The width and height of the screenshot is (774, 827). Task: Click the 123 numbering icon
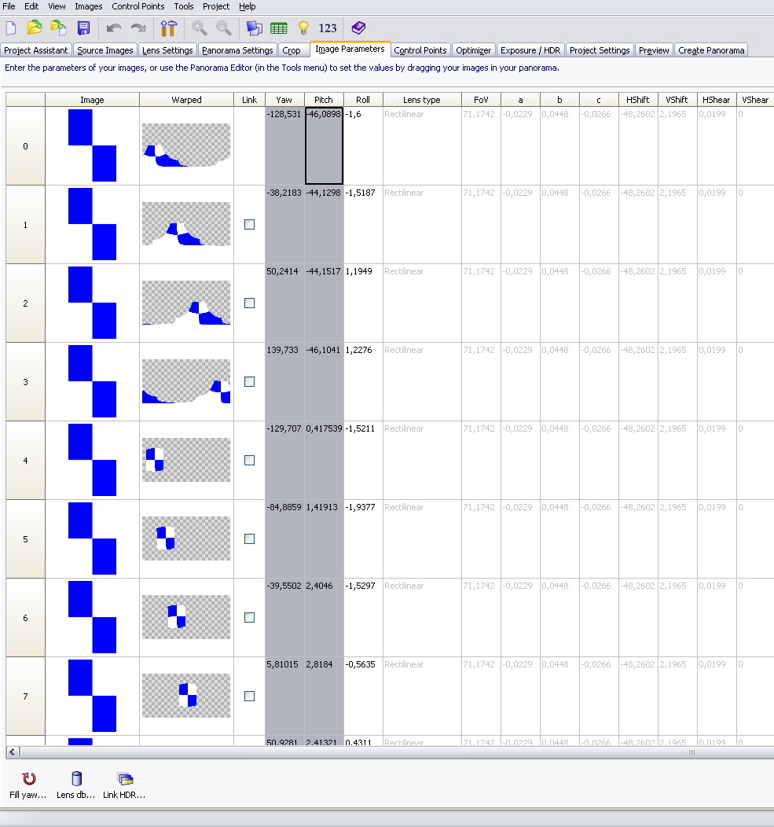328,28
